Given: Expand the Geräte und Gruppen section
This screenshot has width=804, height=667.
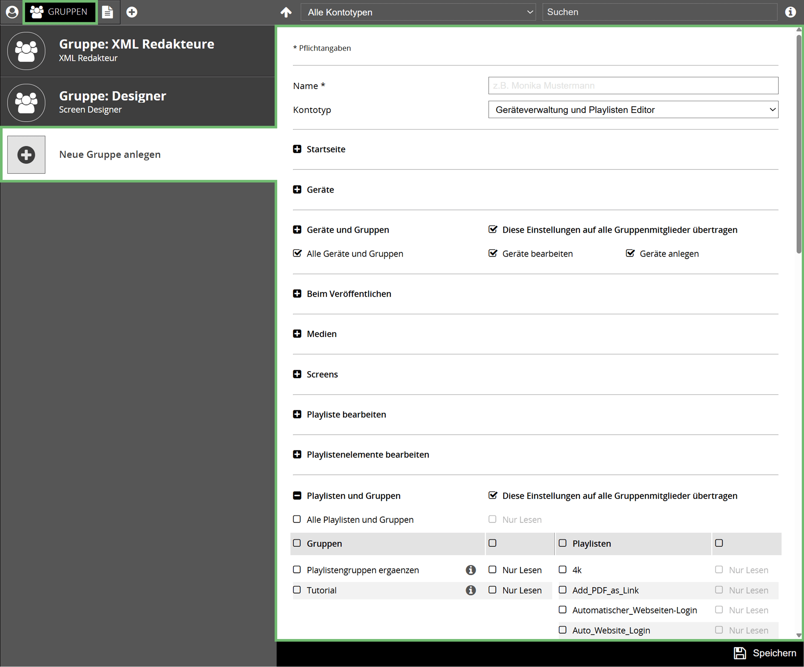Looking at the screenshot, I should 297,230.
